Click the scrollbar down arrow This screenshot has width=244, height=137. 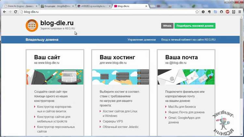point(241,134)
